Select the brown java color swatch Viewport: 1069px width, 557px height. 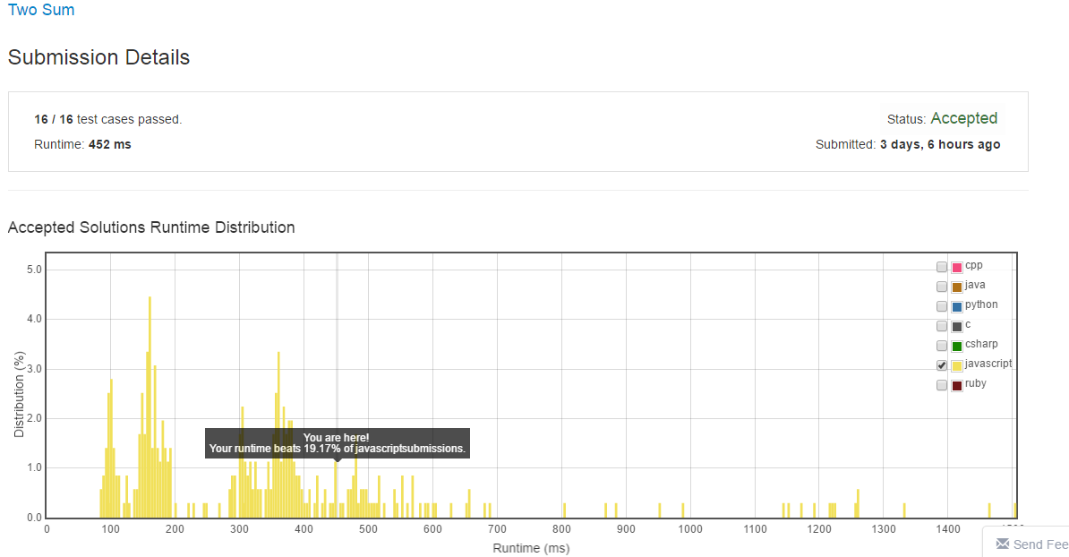(956, 287)
